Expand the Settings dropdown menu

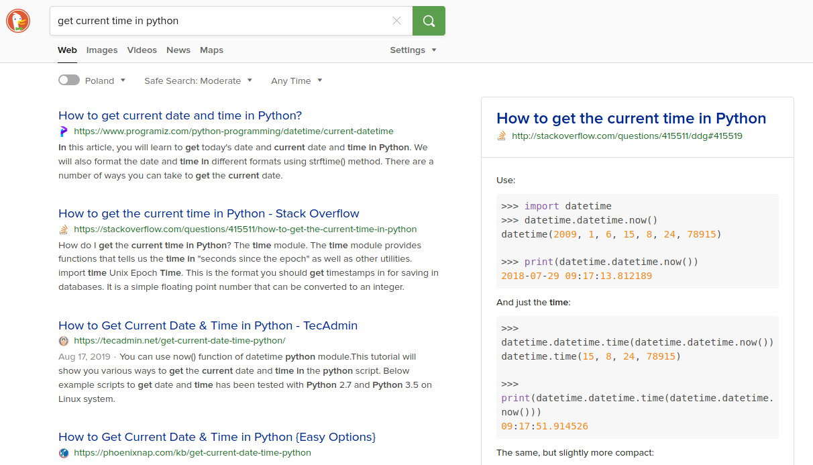[413, 50]
